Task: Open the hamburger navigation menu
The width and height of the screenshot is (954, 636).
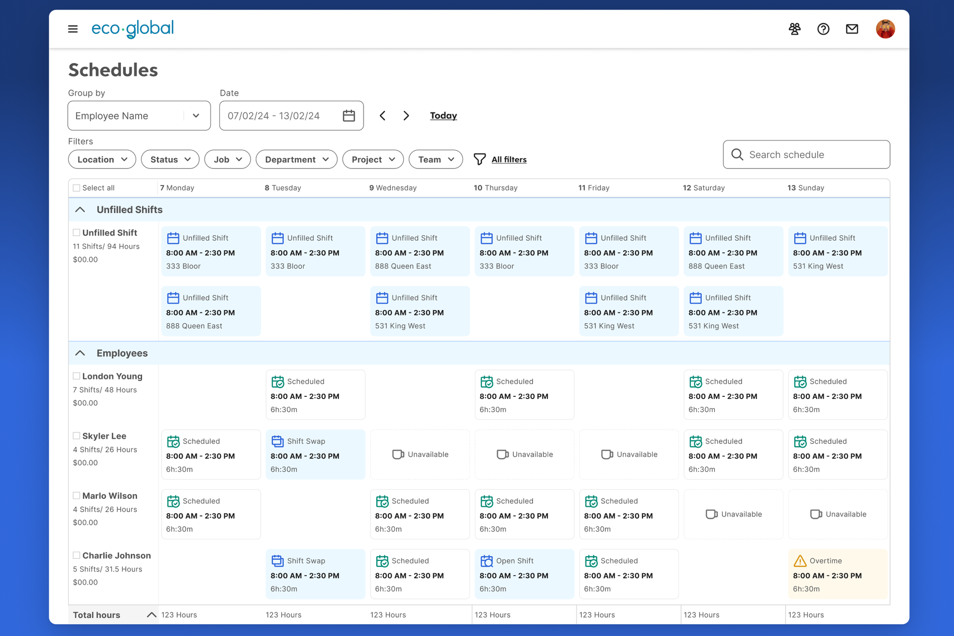Action: (73, 29)
